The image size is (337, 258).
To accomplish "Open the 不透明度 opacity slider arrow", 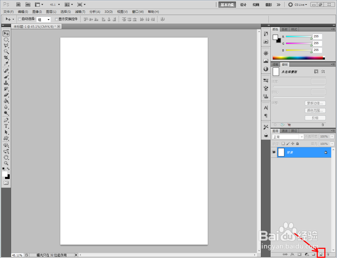I will tap(332, 136).
